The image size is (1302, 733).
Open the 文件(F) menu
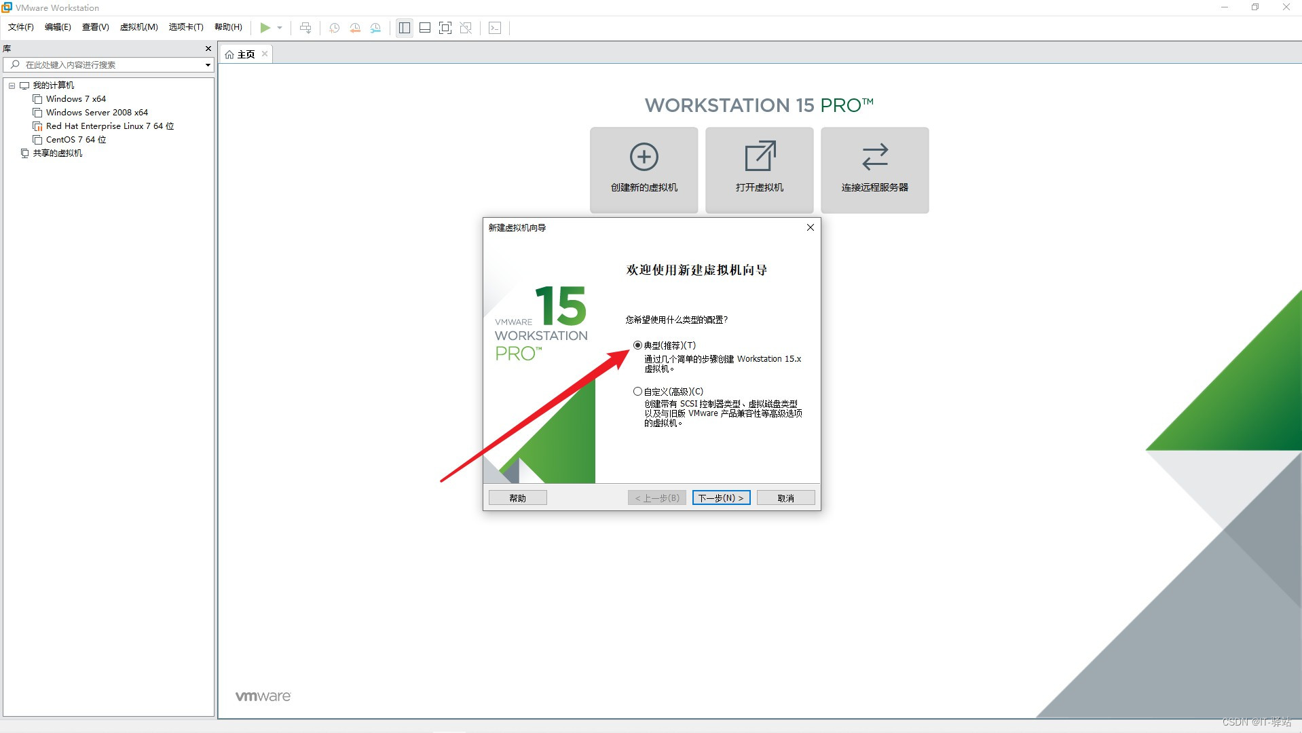(x=21, y=27)
